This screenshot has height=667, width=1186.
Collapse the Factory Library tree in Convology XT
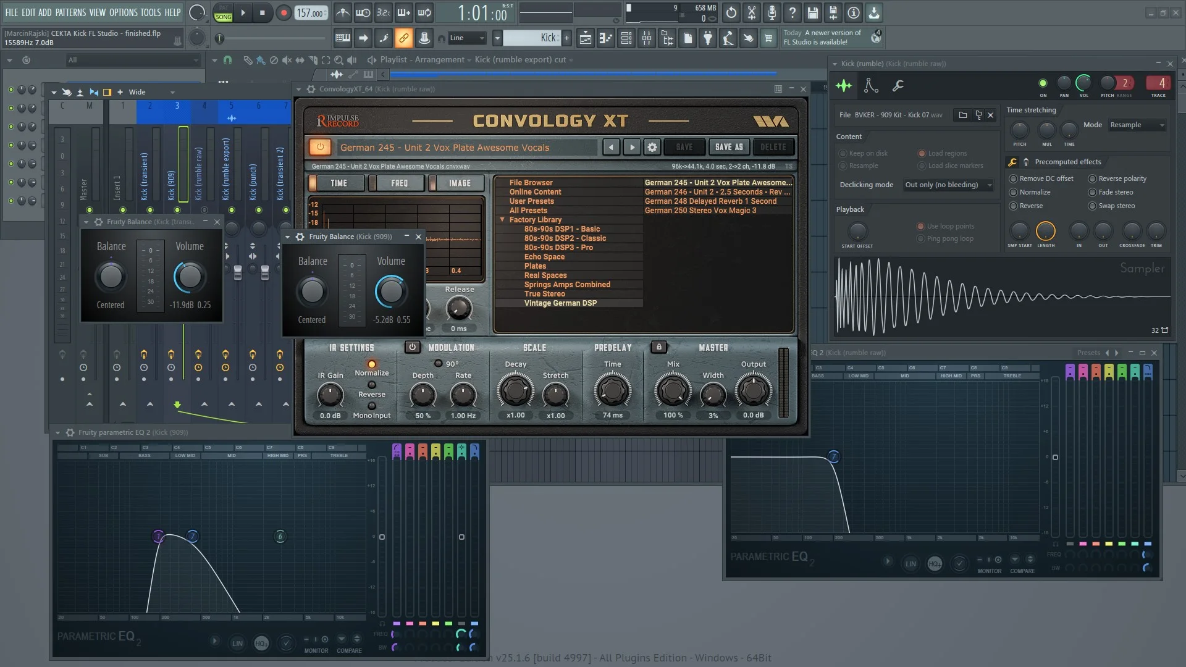pos(502,219)
